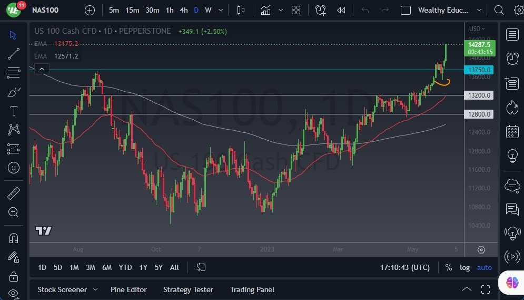Activate the zoom in tool
The height and width of the screenshot is (300, 524).
[x=13, y=212]
